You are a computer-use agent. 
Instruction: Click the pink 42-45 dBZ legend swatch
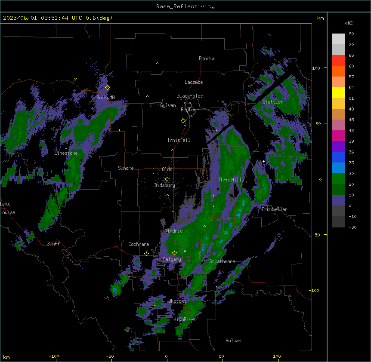338,125
